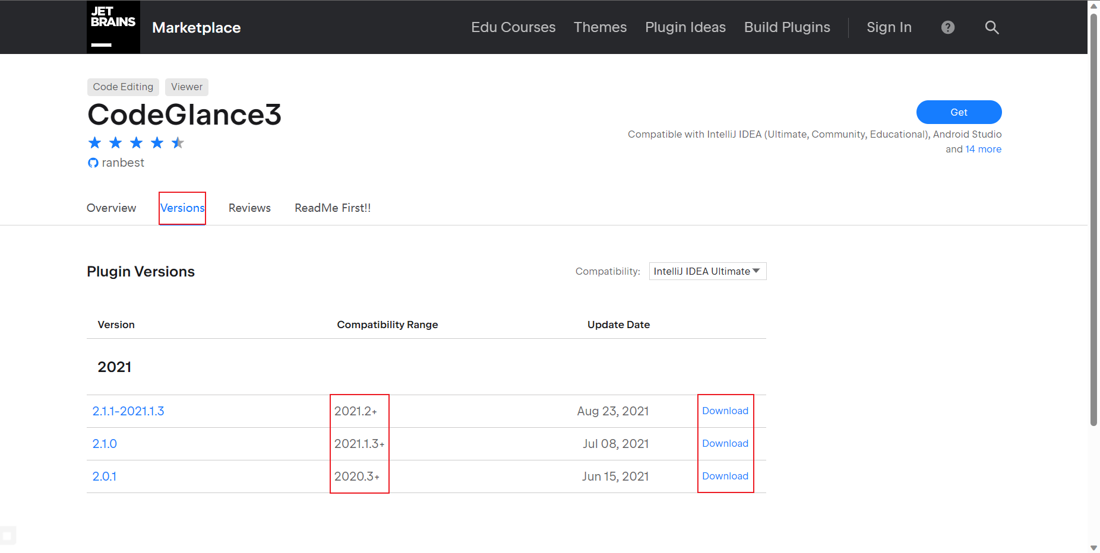Switch to the Overview tab
Screen dimensions: 1100x553
point(111,208)
